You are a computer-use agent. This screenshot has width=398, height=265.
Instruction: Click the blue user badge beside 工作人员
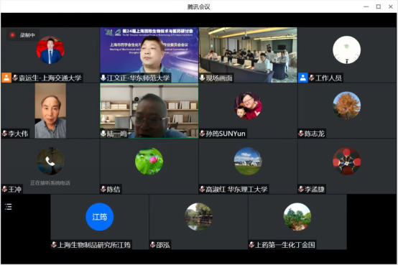303,78
